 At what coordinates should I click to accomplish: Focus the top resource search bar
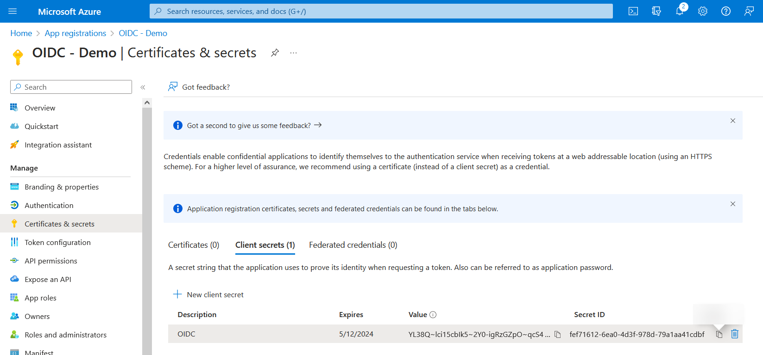[x=381, y=12]
